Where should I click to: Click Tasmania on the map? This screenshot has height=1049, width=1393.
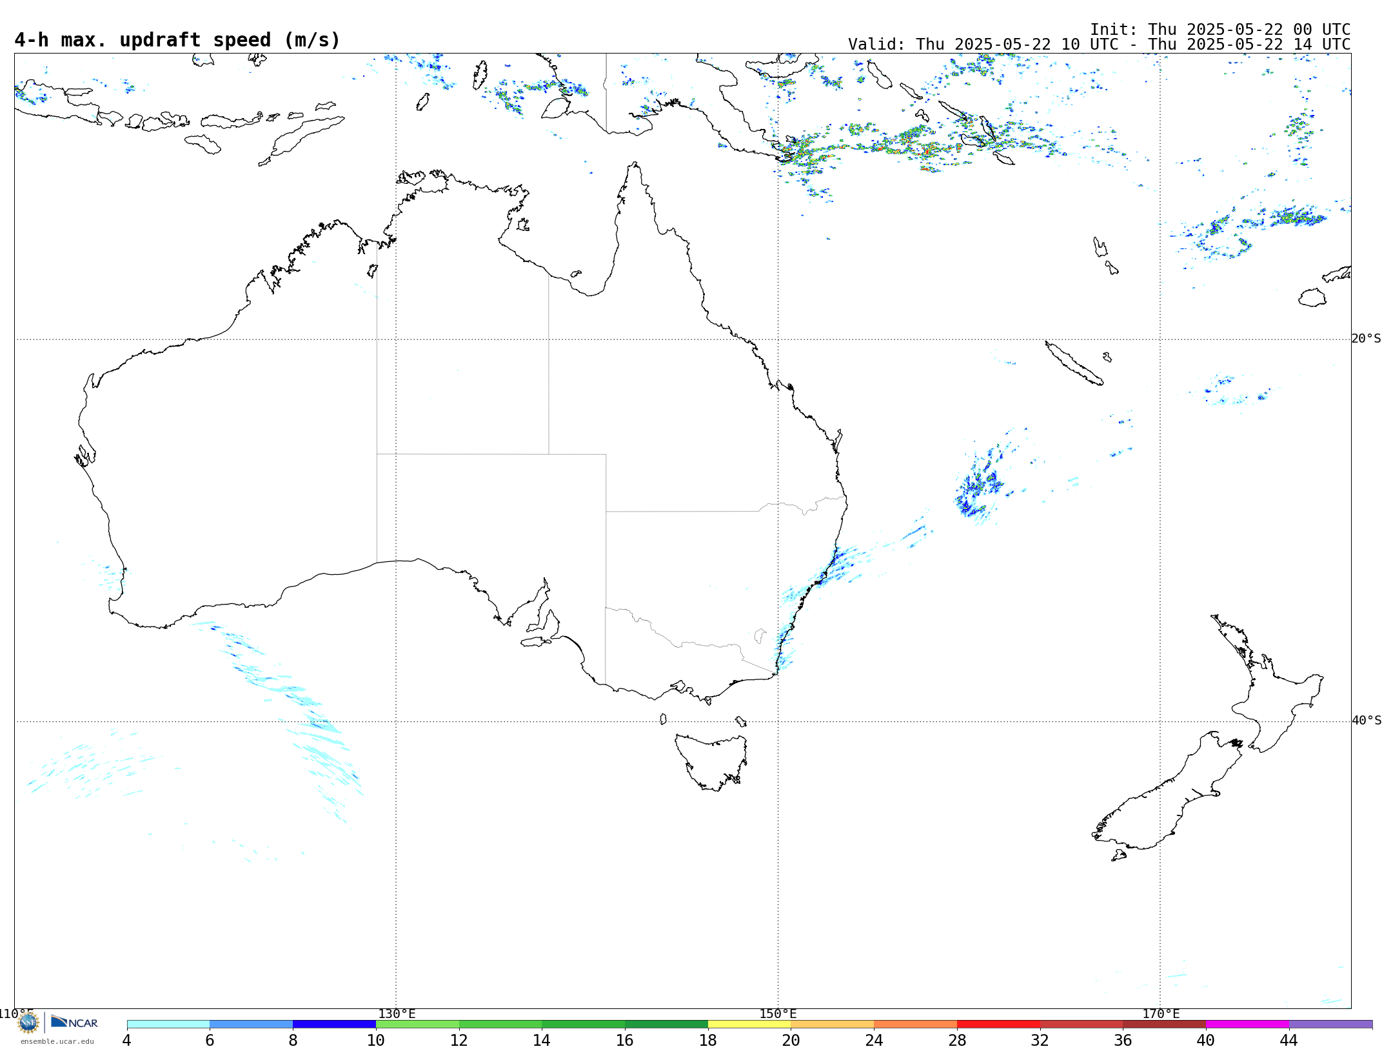click(711, 761)
